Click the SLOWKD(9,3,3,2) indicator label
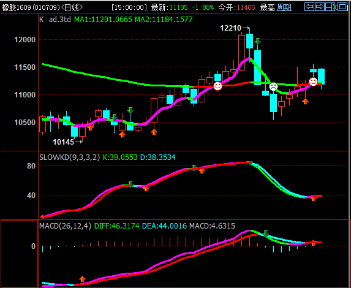 coord(69,157)
